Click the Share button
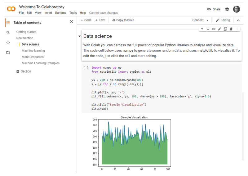 tap(214, 9)
